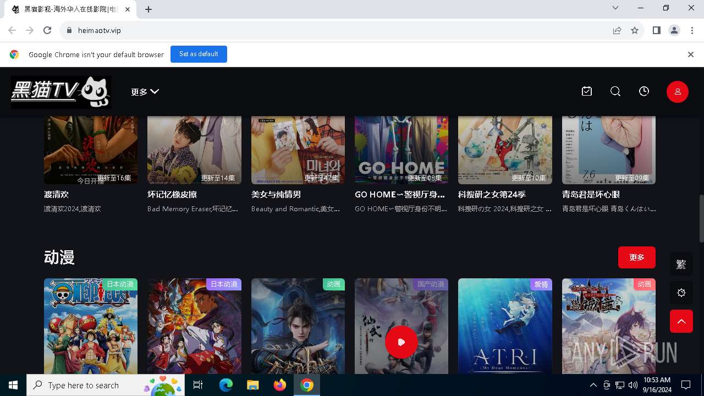Expand the 更多 navigation dropdown
The image size is (704, 396).
tap(145, 92)
